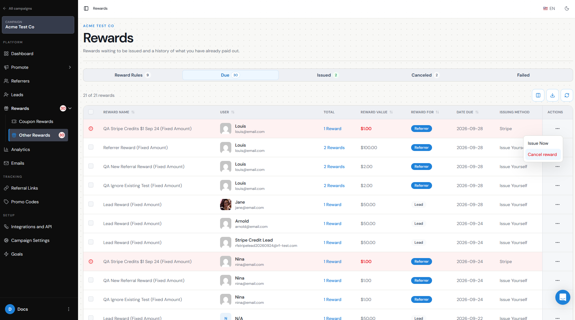Select checkbox for Arnold's Lead Reward
This screenshot has width=575, height=320.
(91, 223)
